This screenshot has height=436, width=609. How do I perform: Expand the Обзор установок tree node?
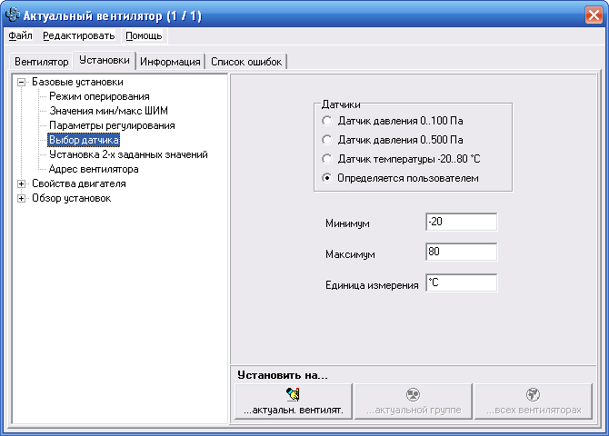point(22,198)
